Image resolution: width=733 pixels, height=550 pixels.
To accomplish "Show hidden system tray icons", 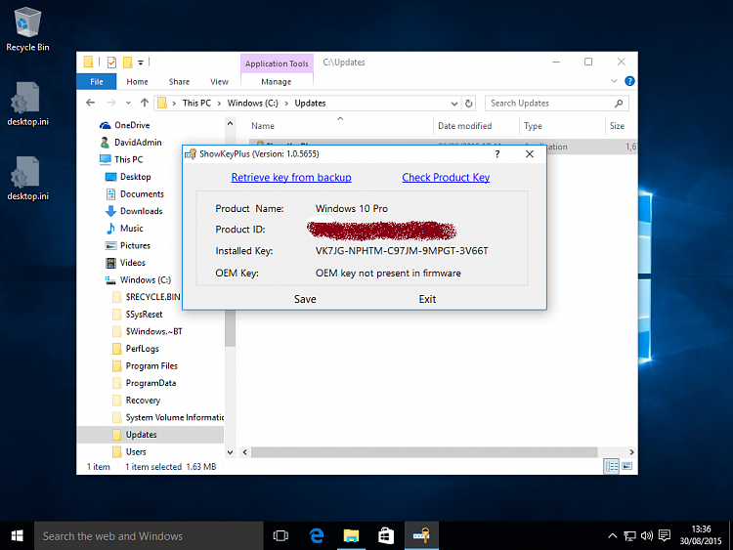I will coord(613,536).
